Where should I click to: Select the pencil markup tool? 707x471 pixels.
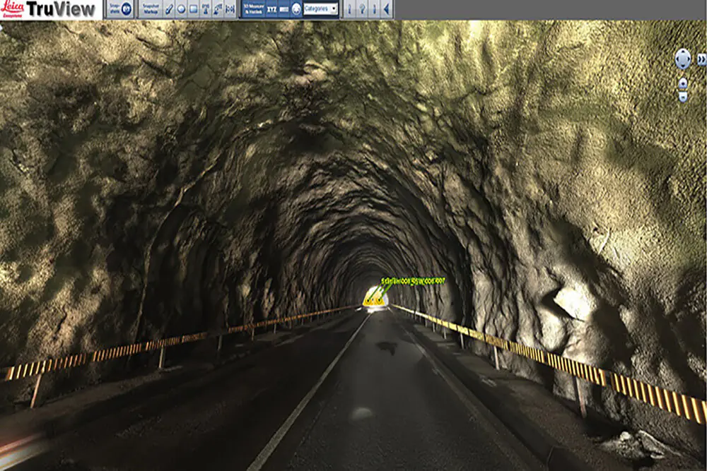(x=168, y=9)
